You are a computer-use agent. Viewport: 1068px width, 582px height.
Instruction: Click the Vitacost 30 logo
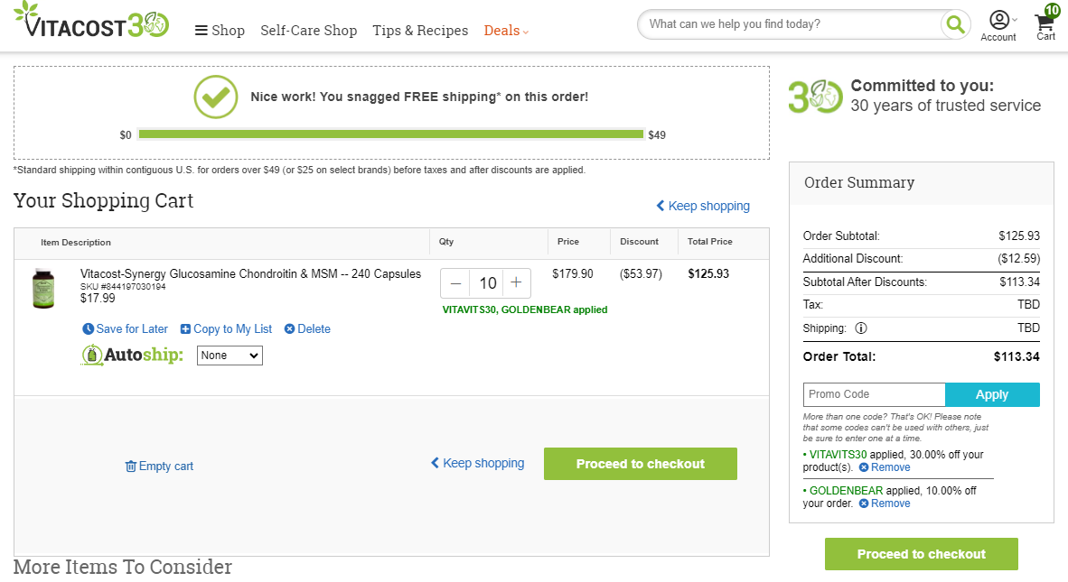coord(91,20)
